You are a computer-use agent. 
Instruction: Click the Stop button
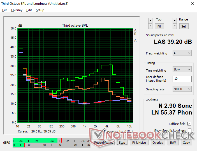(x=122, y=143)
